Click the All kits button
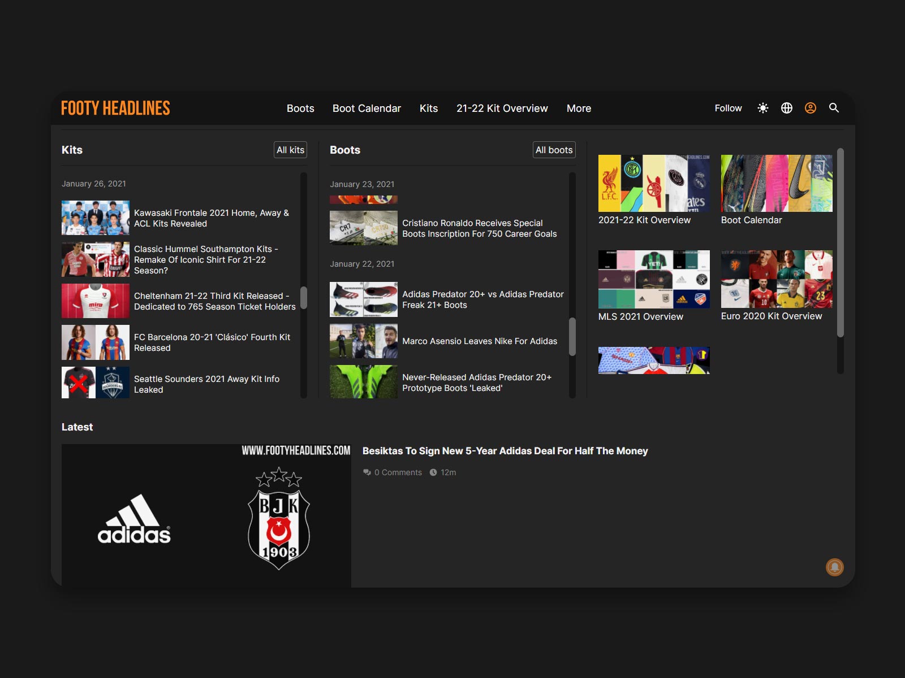 [290, 150]
